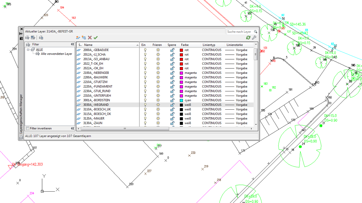The height and width of the screenshot is (203, 362).
Task: Toggle auto-hide of the layer palette
Action: click(21, 34)
